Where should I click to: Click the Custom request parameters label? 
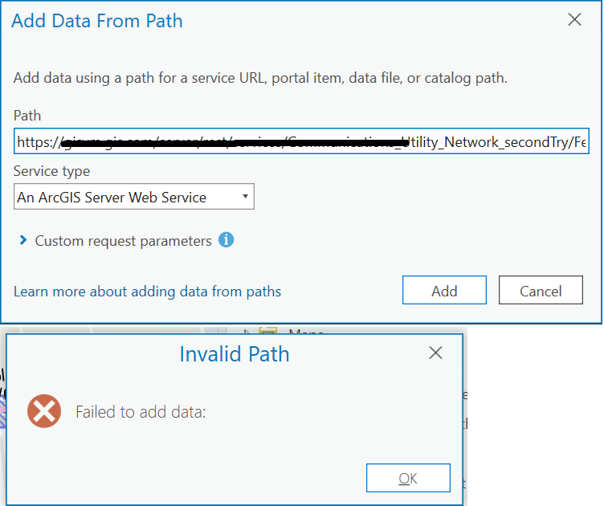123,241
